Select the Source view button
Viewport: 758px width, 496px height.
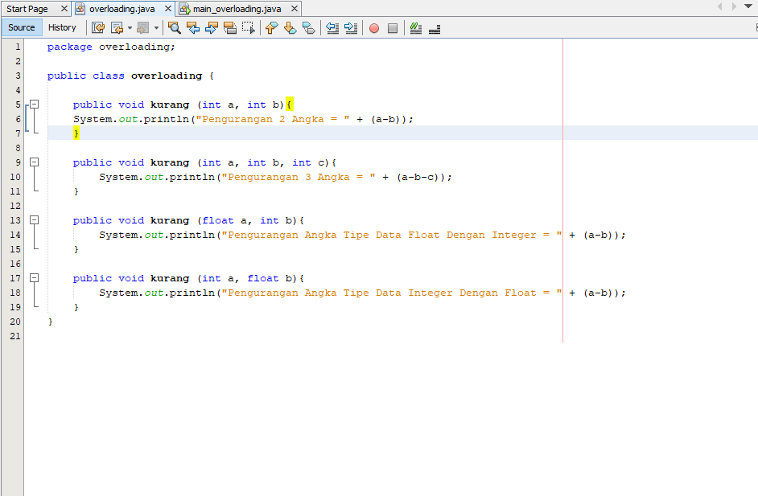pos(21,27)
